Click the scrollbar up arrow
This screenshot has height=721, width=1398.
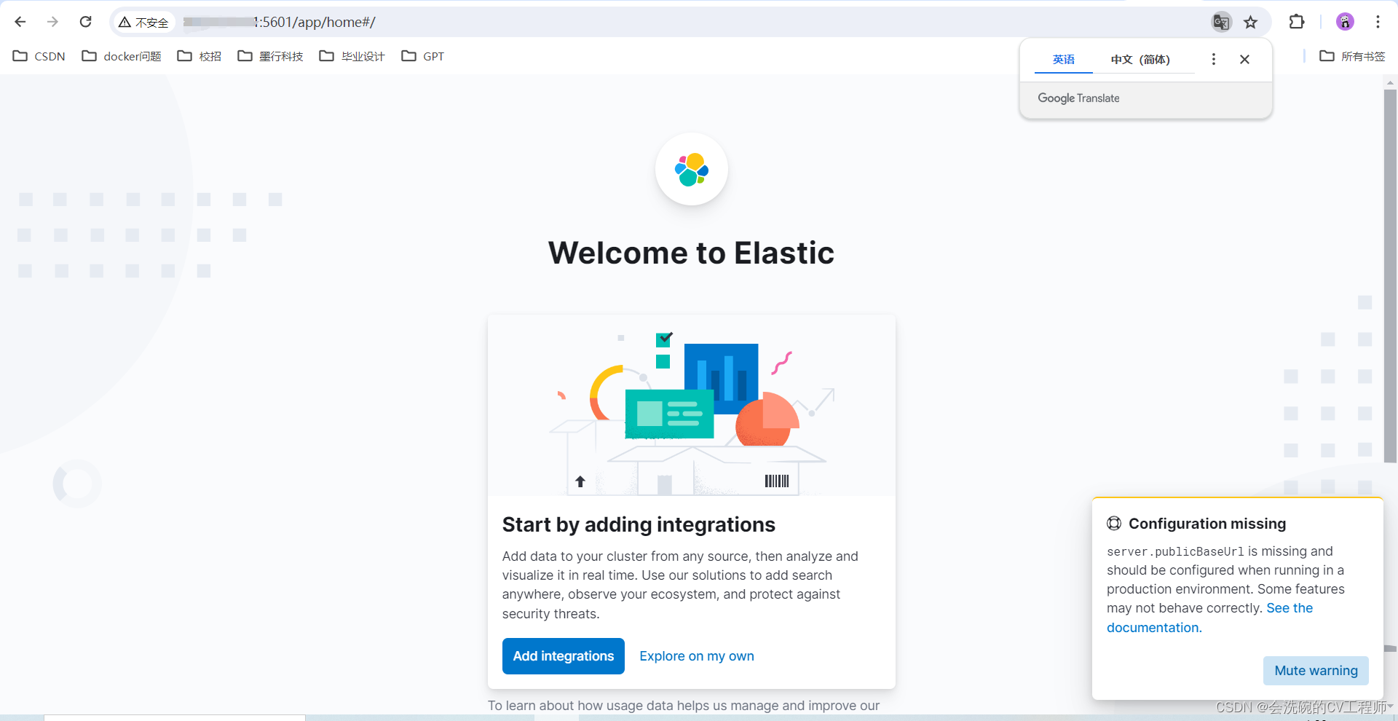click(1390, 82)
